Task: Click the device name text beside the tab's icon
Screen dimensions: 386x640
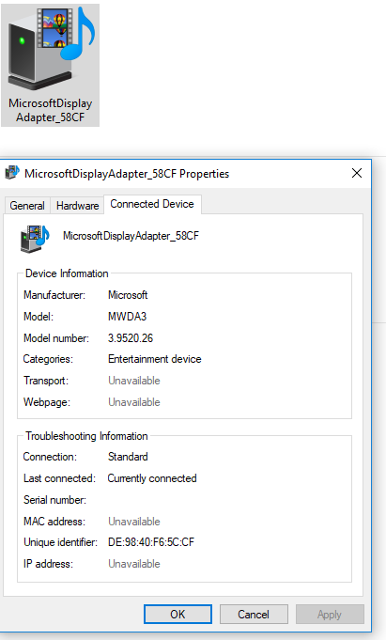Action: click(131, 236)
